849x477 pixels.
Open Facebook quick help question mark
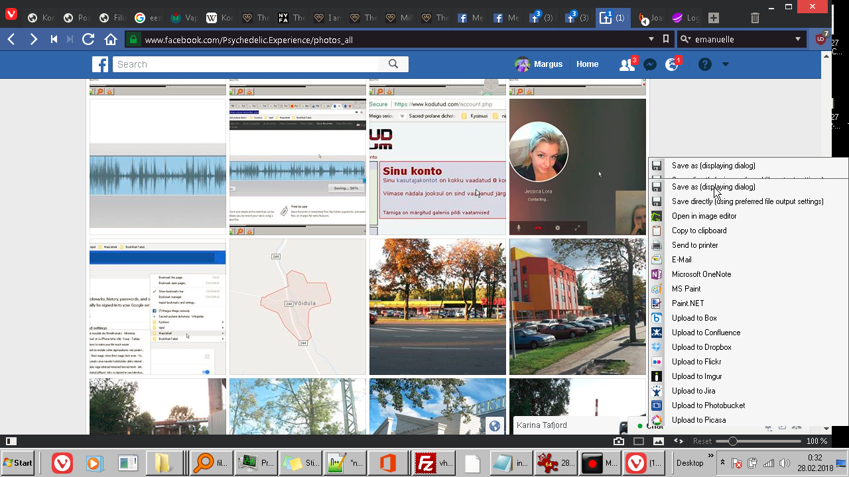[x=705, y=64]
